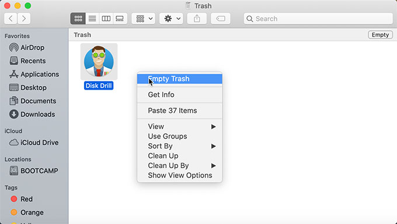Close the Trash window with the red button
397x224 pixels.
(x=8, y=6)
